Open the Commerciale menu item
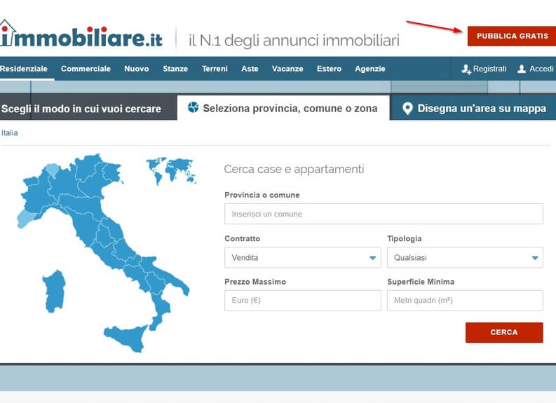This screenshot has height=403, width=556. tap(86, 69)
